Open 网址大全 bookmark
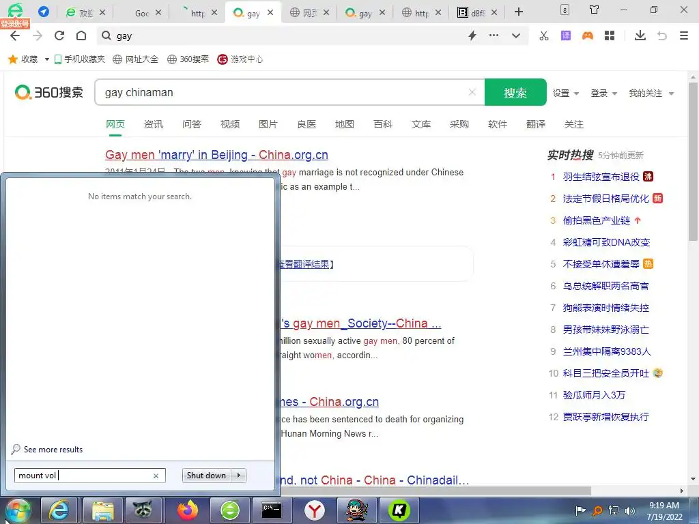This screenshot has height=524, width=699. 136,59
